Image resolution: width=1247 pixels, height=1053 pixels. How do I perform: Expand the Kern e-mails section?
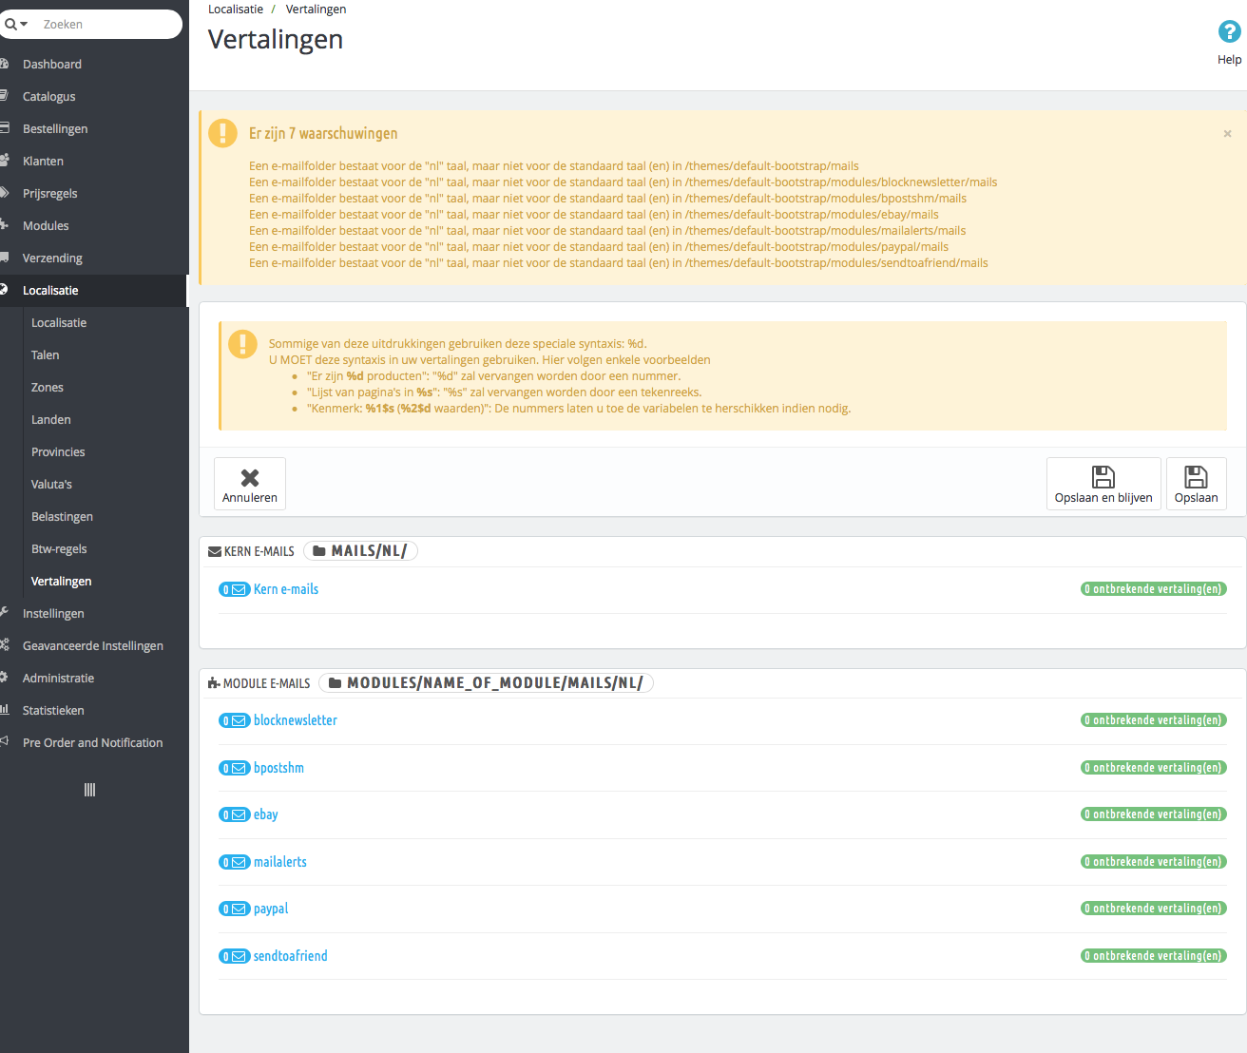tap(286, 589)
